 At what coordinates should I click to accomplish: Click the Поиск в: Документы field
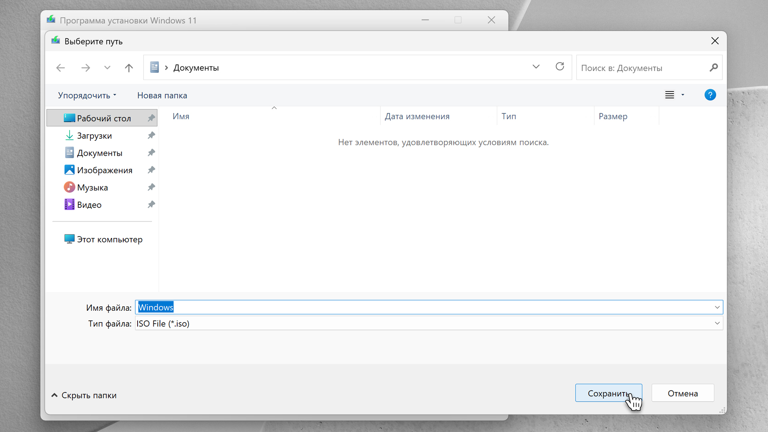click(642, 68)
